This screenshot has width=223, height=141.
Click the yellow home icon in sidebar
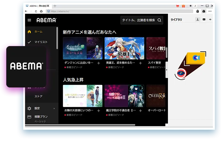tap(29, 31)
